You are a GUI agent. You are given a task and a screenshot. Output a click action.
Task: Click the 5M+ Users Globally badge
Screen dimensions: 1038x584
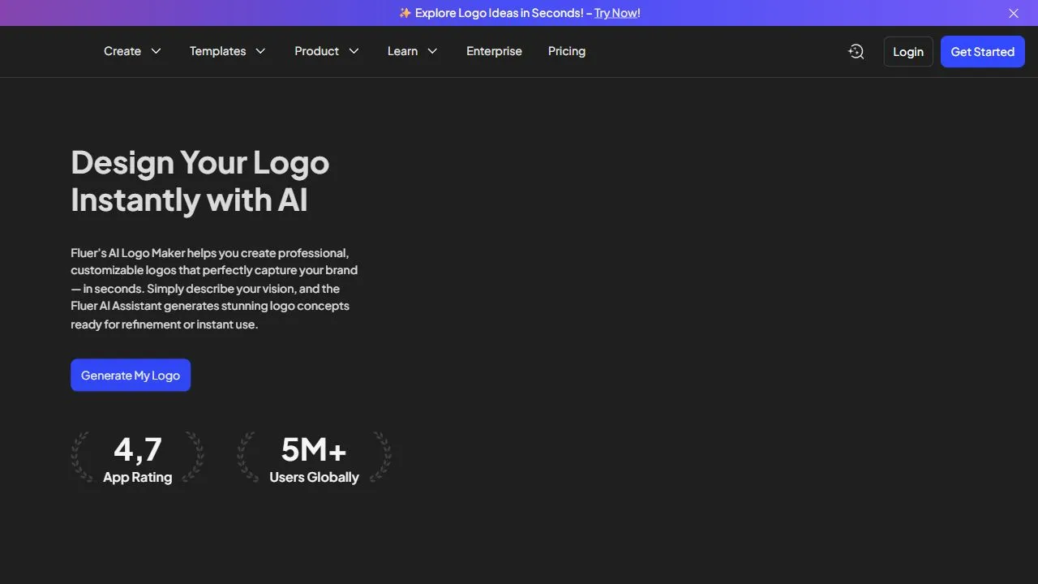coord(314,458)
